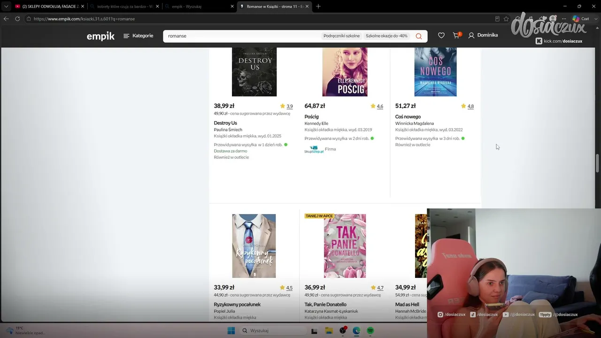This screenshot has width=601, height=338.
Task: Open the "Tak, Panie Donatello" title link
Action: [325, 304]
